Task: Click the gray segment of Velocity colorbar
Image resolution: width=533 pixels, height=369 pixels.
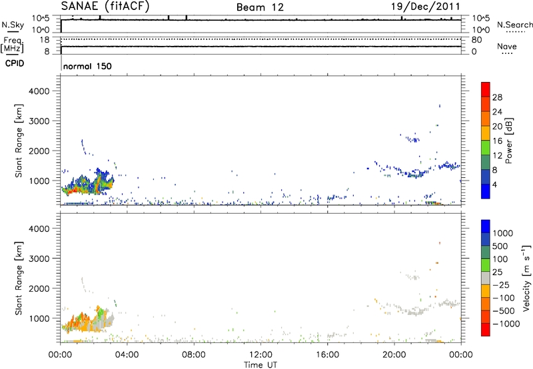Action: [486, 278]
